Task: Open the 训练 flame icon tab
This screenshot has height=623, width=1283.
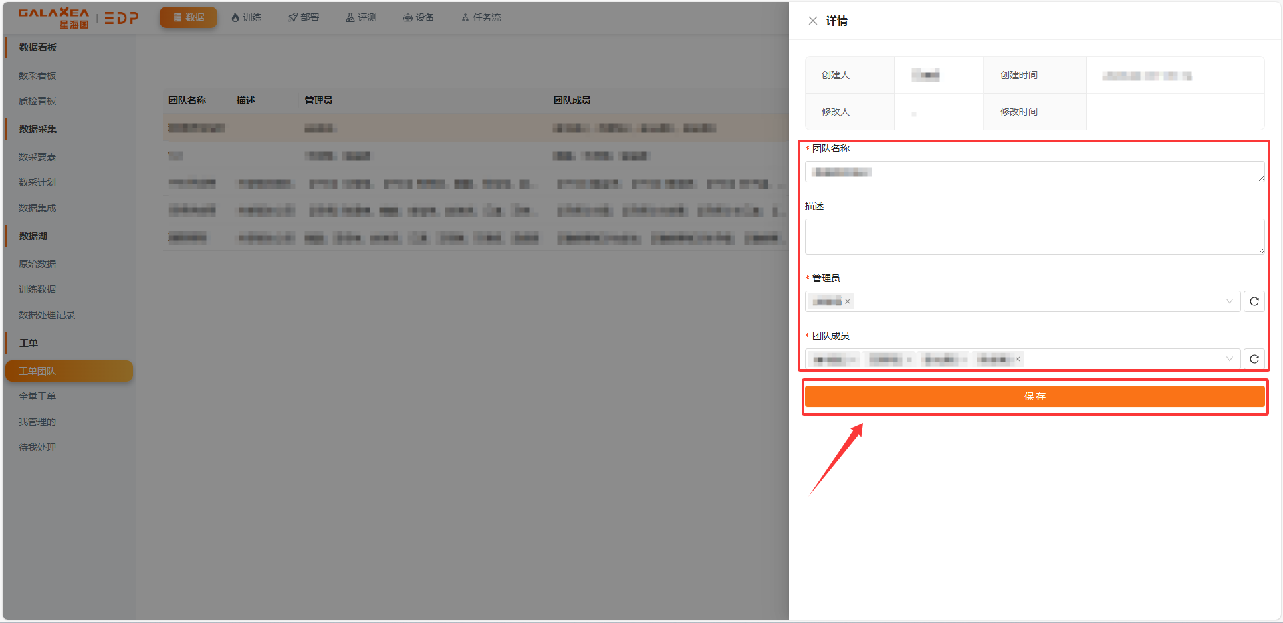Action: (x=246, y=17)
